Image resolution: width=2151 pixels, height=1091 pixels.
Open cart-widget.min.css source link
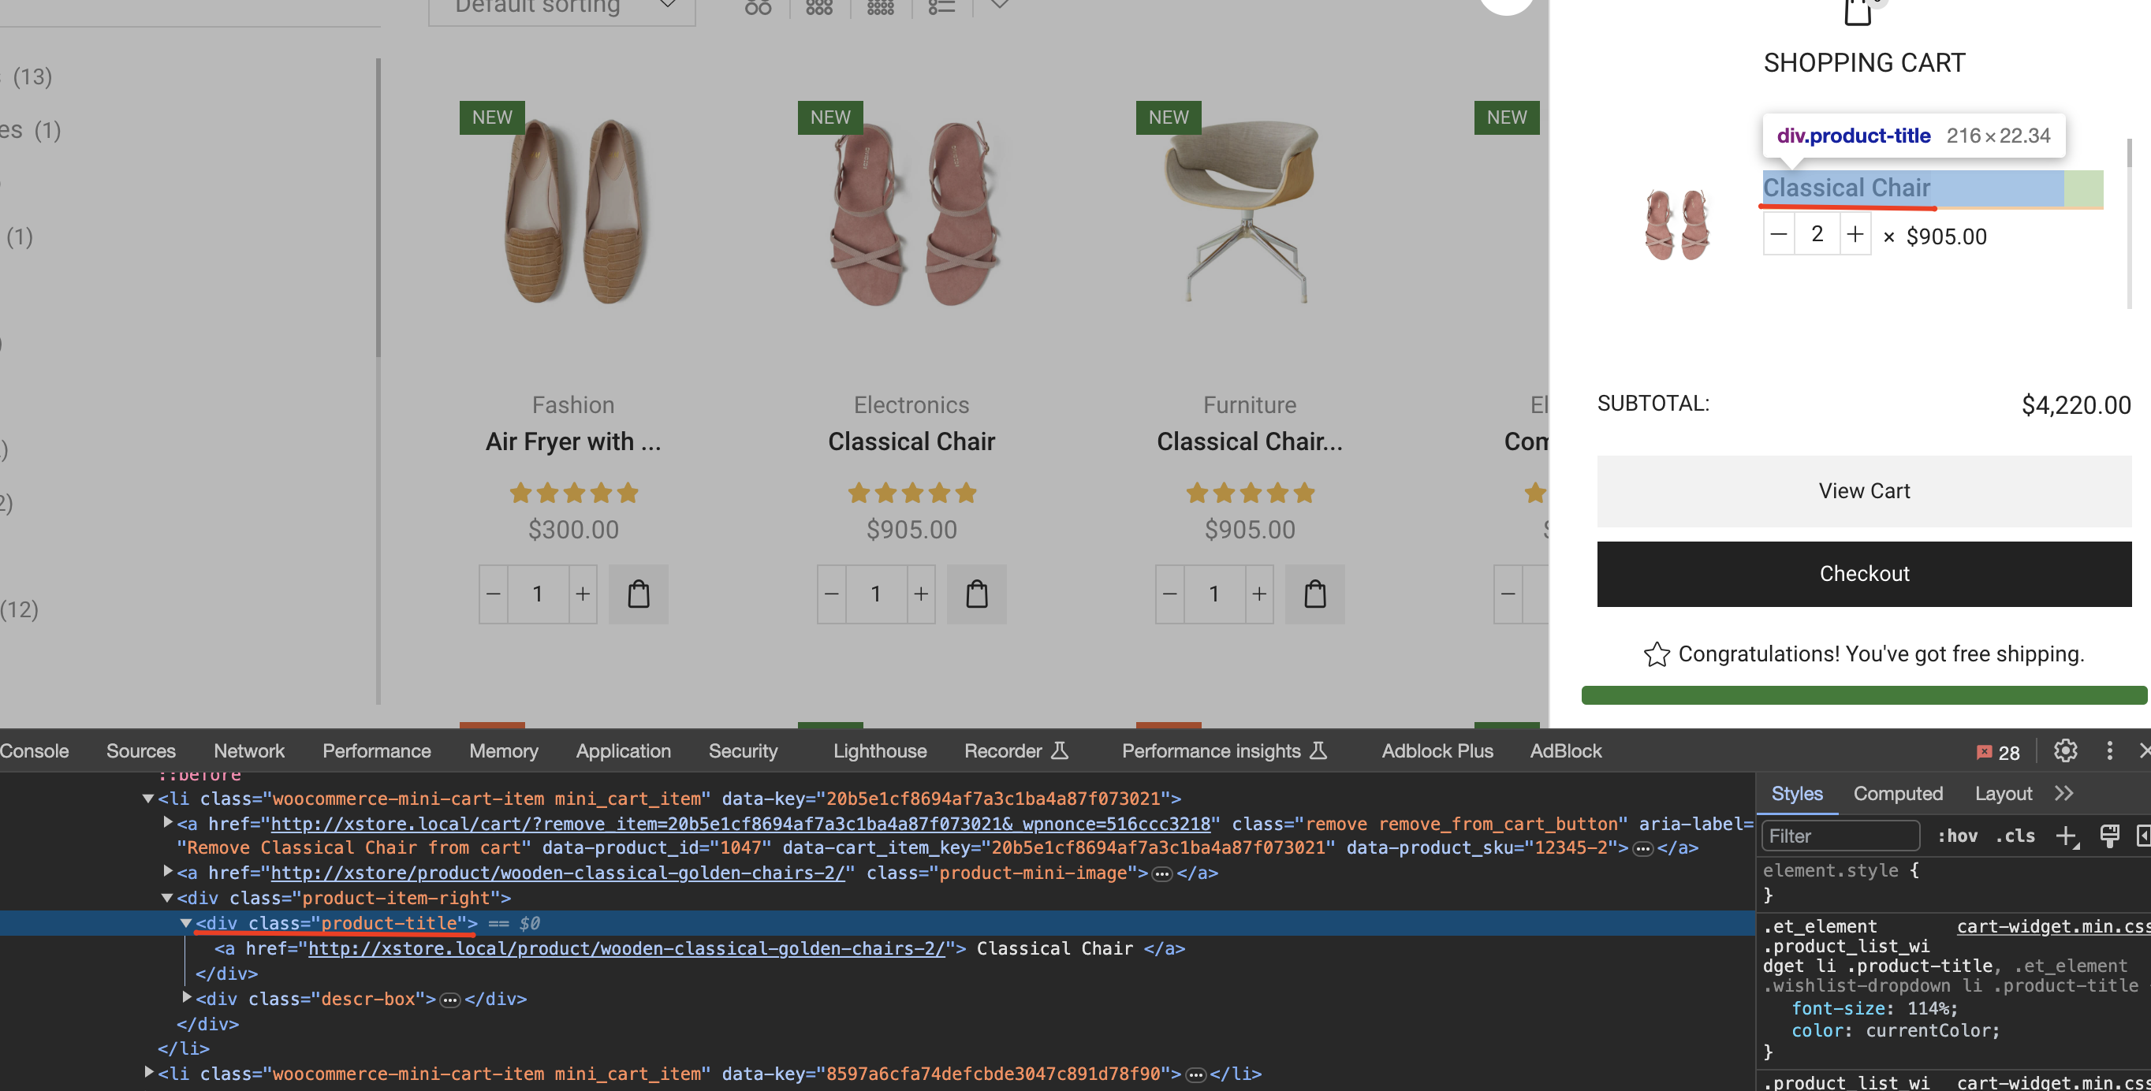[2053, 926]
